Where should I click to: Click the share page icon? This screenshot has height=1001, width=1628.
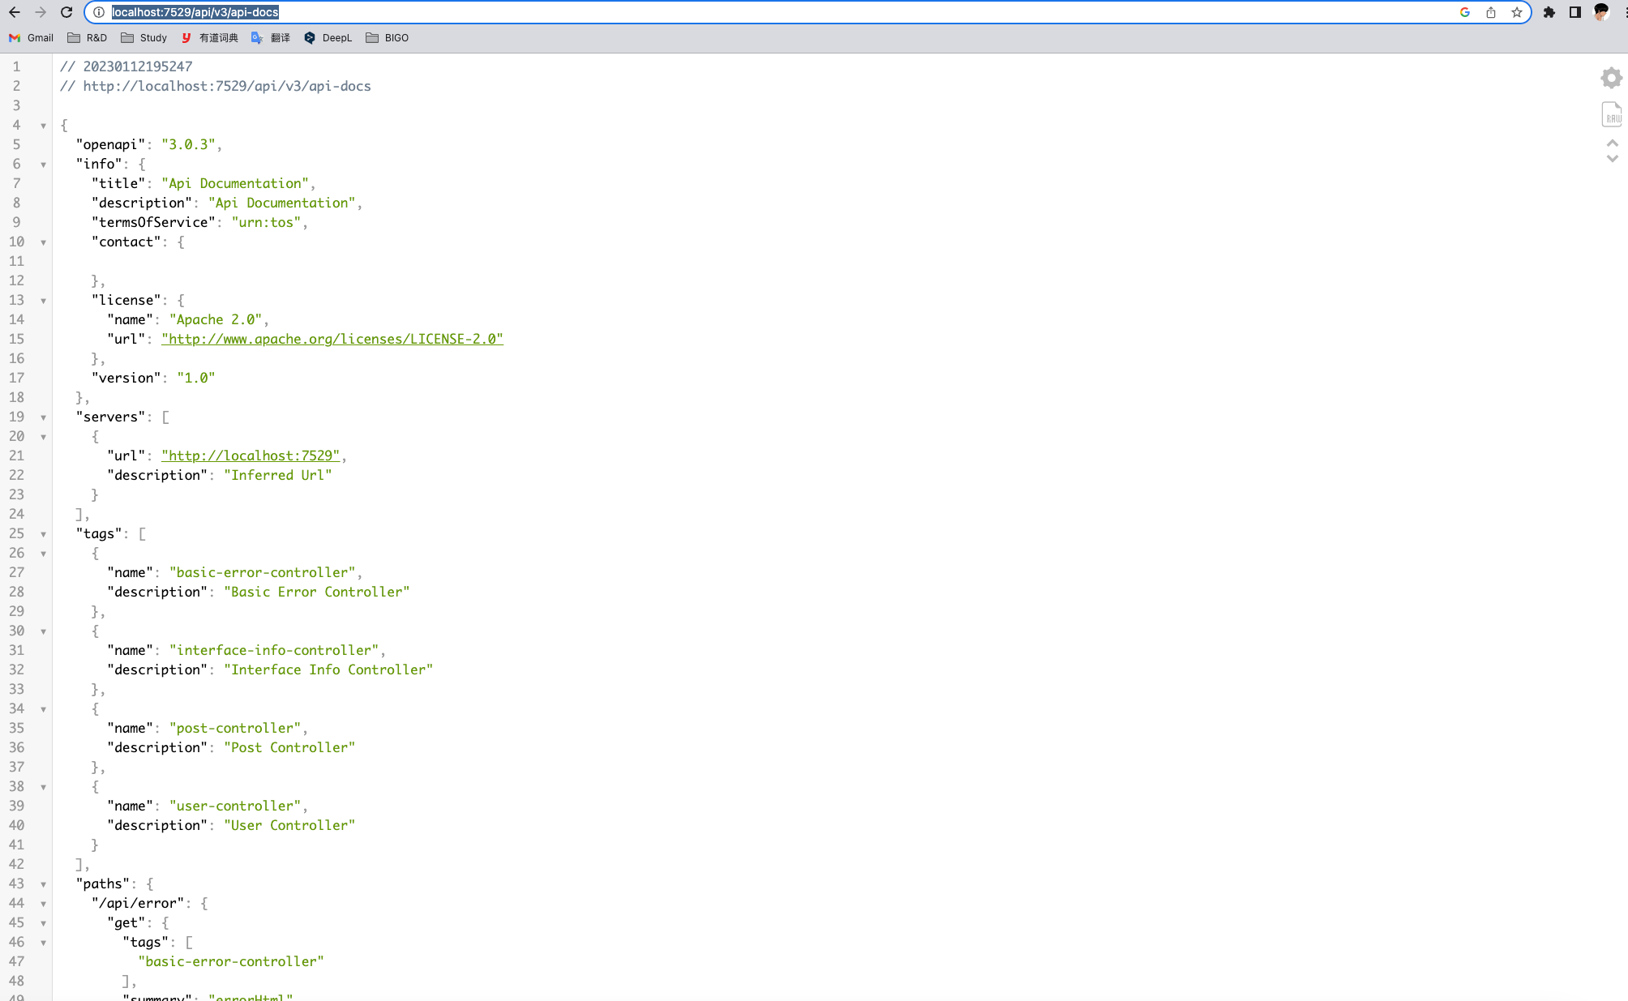pos(1490,12)
